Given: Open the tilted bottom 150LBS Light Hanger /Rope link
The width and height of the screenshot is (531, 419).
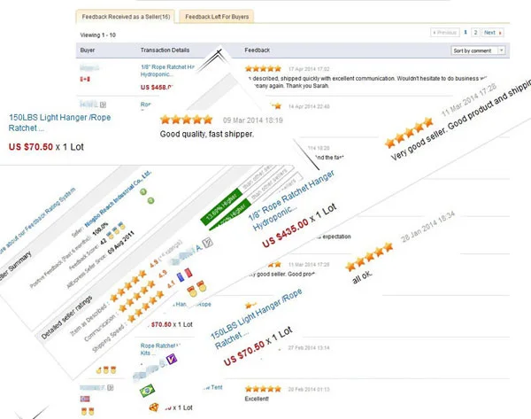Looking at the screenshot, I should pyautogui.click(x=257, y=320).
